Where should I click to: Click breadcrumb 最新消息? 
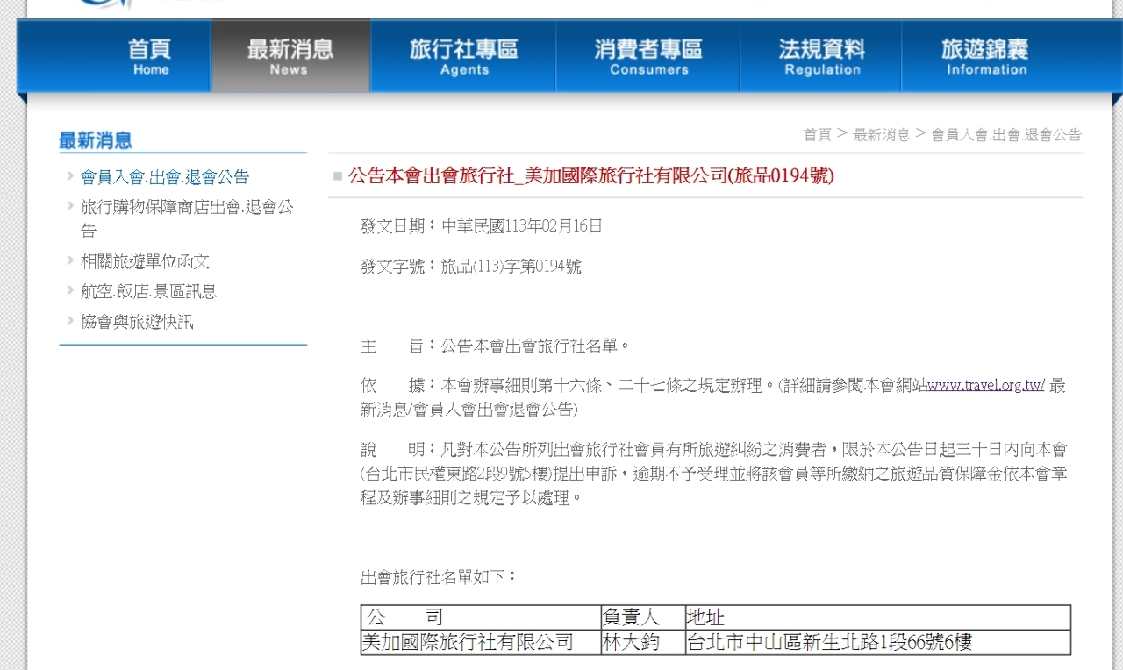(x=881, y=134)
